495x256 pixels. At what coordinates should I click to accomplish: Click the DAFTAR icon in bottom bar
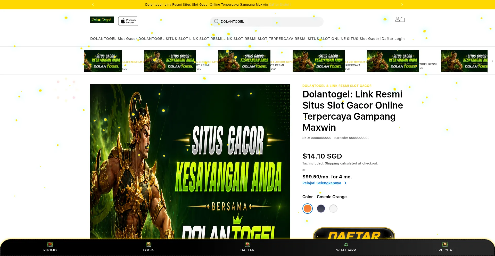point(247,244)
